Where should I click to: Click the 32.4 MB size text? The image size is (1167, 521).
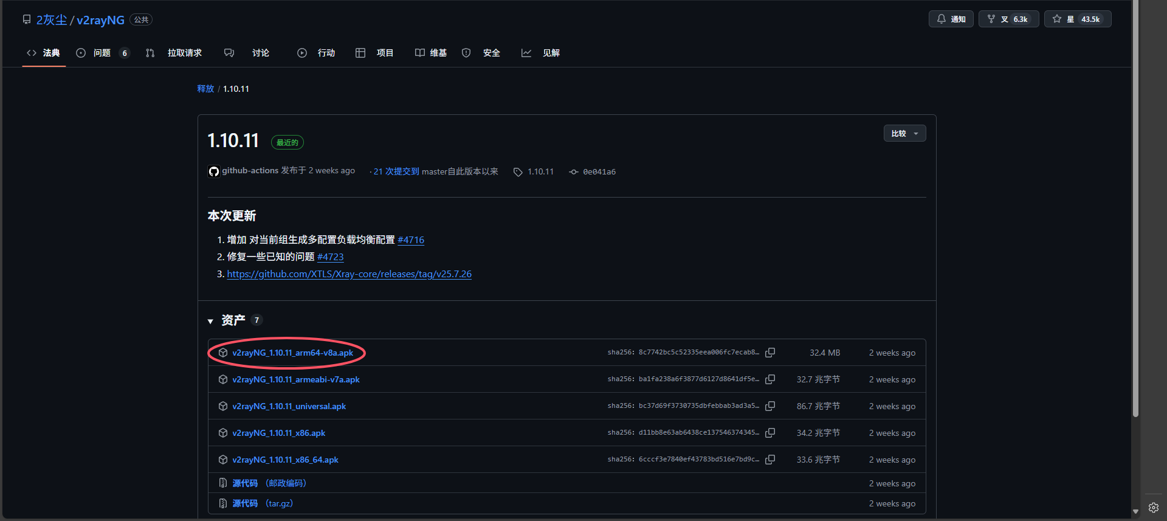(x=825, y=353)
